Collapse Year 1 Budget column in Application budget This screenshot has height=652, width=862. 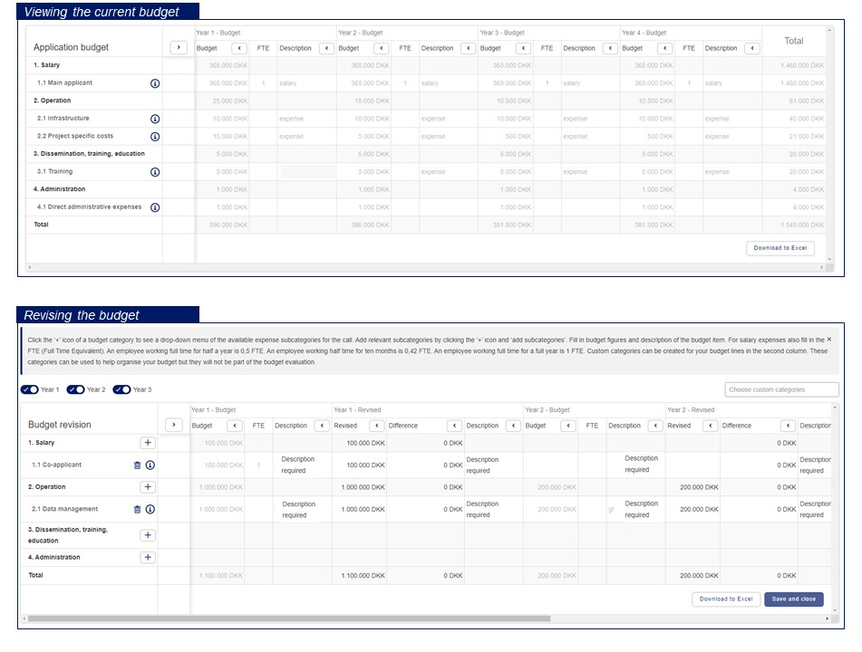pyautogui.click(x=239, y=48)
